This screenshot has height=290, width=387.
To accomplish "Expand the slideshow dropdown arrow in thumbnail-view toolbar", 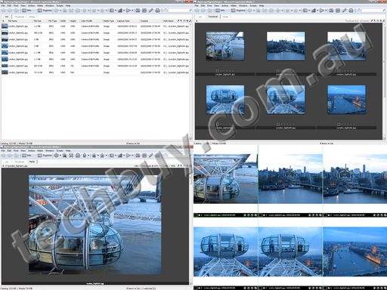I will pyautogui.click(x=326, y=11).
